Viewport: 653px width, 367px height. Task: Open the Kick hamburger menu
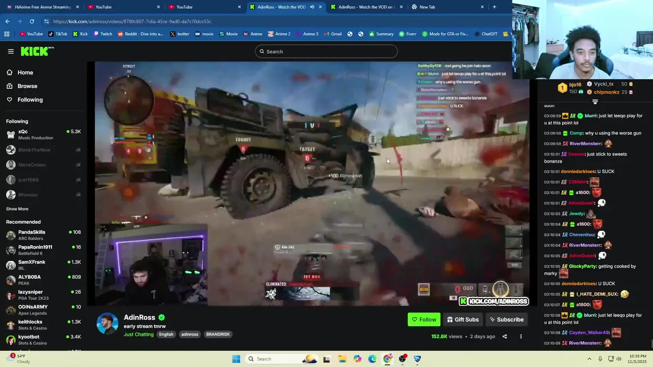click(x=11, y=51)
